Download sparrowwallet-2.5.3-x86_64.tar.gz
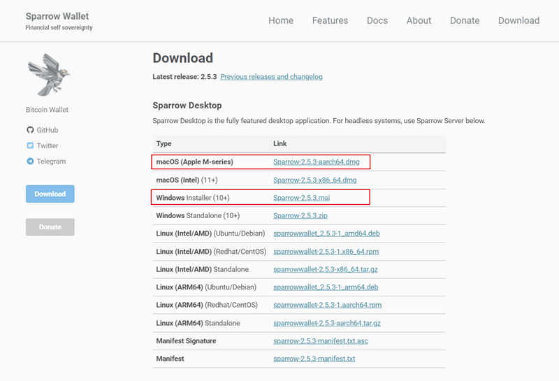The width and height of the screenshot is (559, 381). 325,269
